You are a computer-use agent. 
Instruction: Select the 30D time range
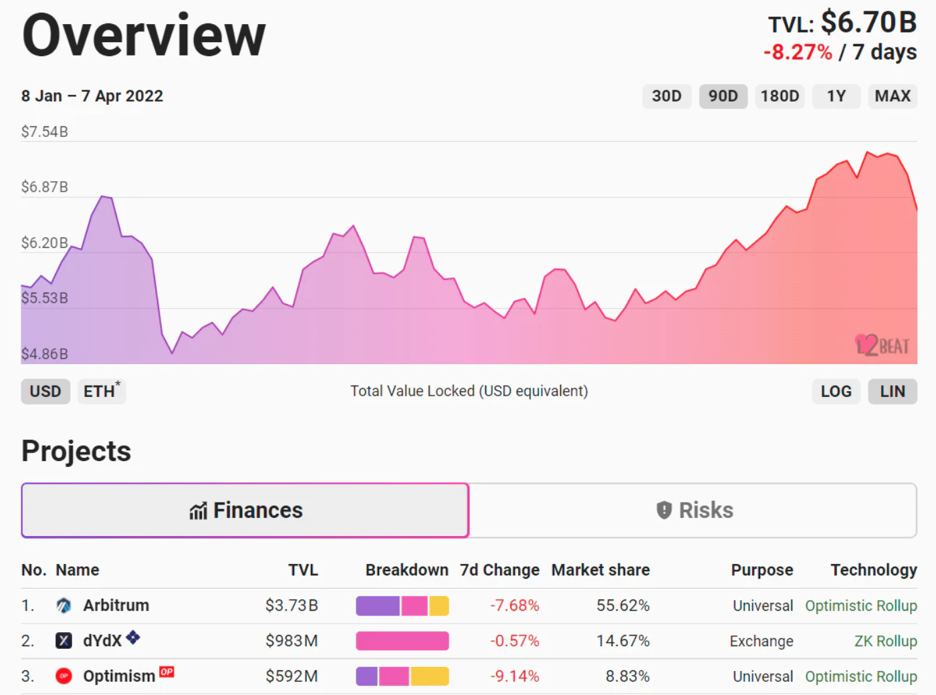click(667, 96)
